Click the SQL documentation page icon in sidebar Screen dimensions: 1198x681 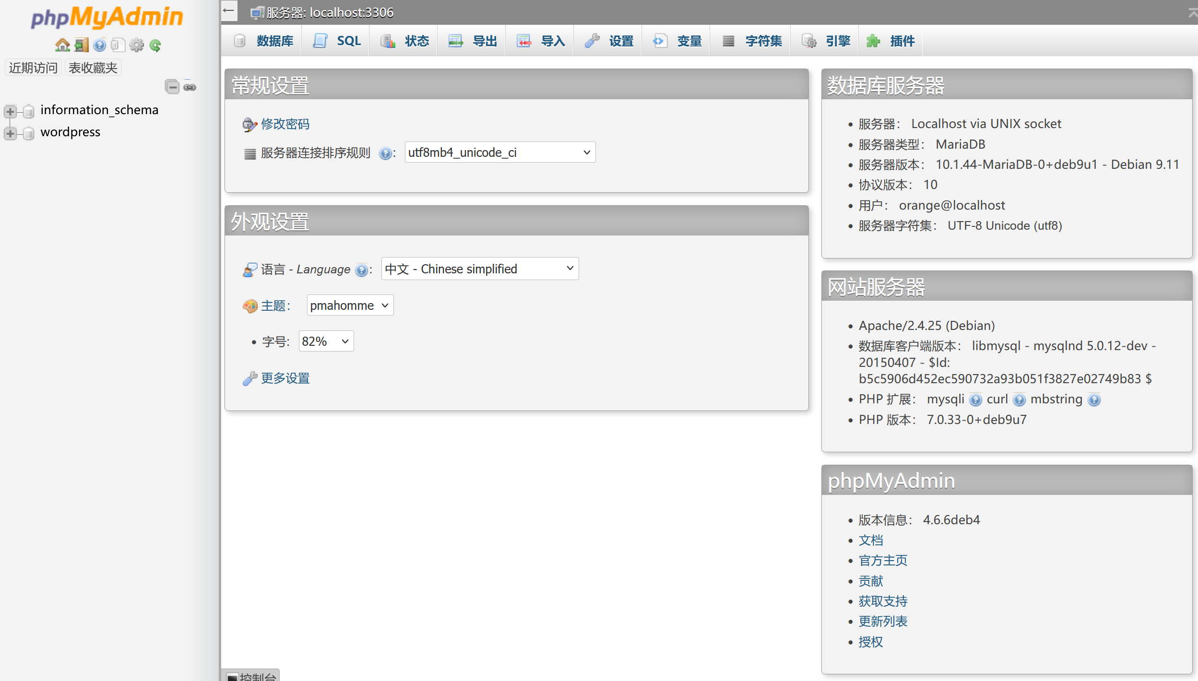(118, 45)
